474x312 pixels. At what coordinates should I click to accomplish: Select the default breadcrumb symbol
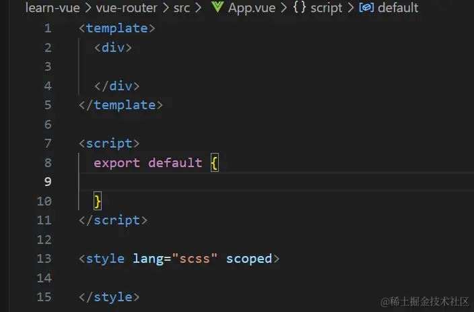click(398, 7)
